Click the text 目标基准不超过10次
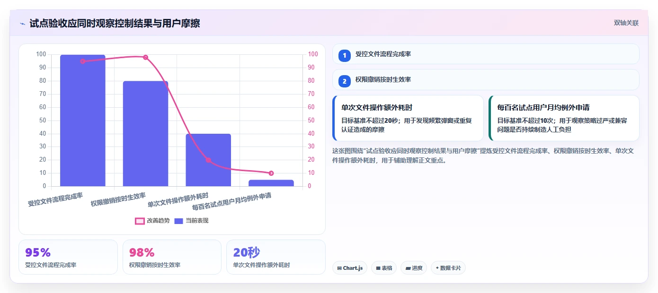The height and width of the screenshot is (293, 658). (x=525, y=121)
